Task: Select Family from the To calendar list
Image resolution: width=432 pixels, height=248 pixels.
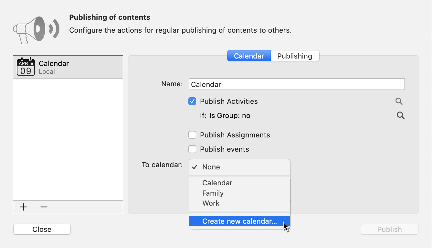Action: pyautogui.click(x=213, y=193)
